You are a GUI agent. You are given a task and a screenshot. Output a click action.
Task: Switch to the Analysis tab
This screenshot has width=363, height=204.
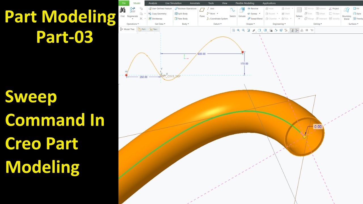coord(153,3)
